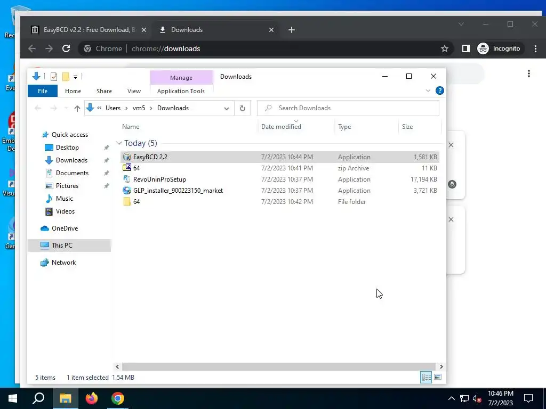Screen dimensions: 546x409
Task: Select This PC in navigation pane
Action: (x=69, y=246)
